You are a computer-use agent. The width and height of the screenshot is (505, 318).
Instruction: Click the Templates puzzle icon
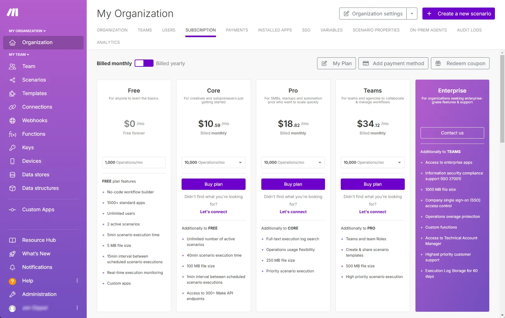tap(12, 94)
